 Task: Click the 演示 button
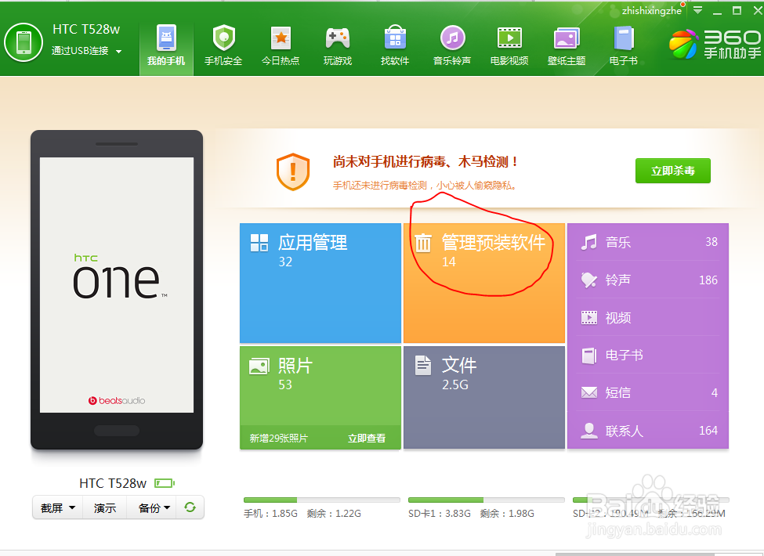pos(105,507)
